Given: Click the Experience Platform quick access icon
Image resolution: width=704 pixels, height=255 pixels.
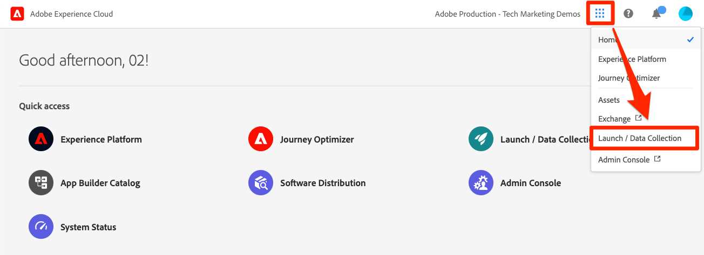Looking at the screenshot, I should pyautogui.click(x=42, y=139).
